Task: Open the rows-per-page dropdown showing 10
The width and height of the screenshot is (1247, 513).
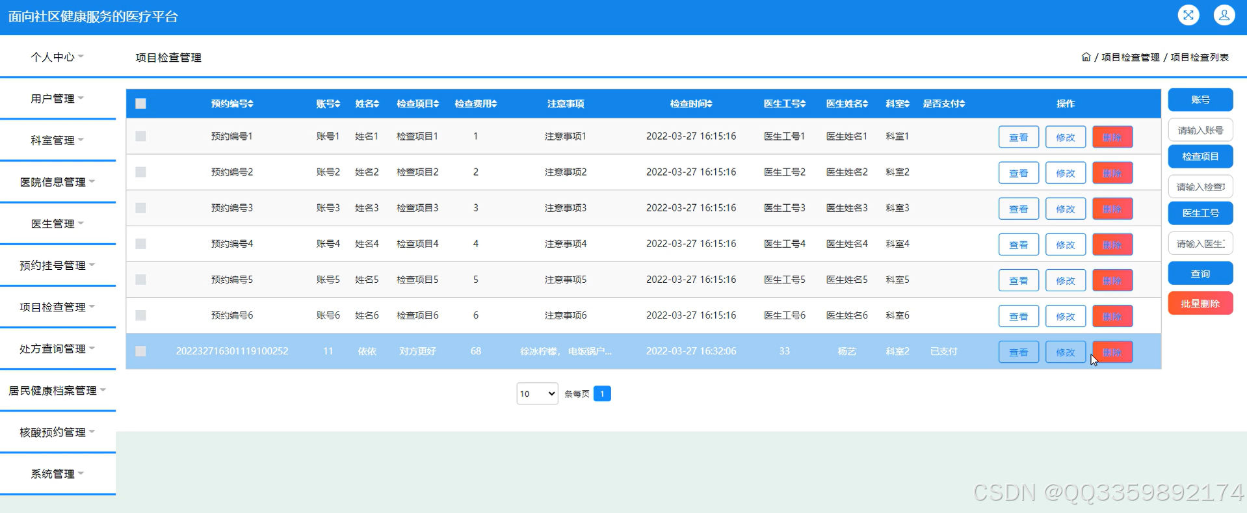Action: (537, 393)
